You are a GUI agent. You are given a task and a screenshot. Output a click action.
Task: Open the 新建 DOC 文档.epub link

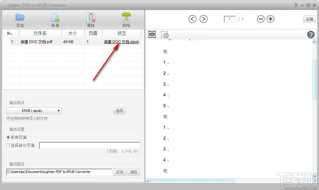tap(122, 42)
